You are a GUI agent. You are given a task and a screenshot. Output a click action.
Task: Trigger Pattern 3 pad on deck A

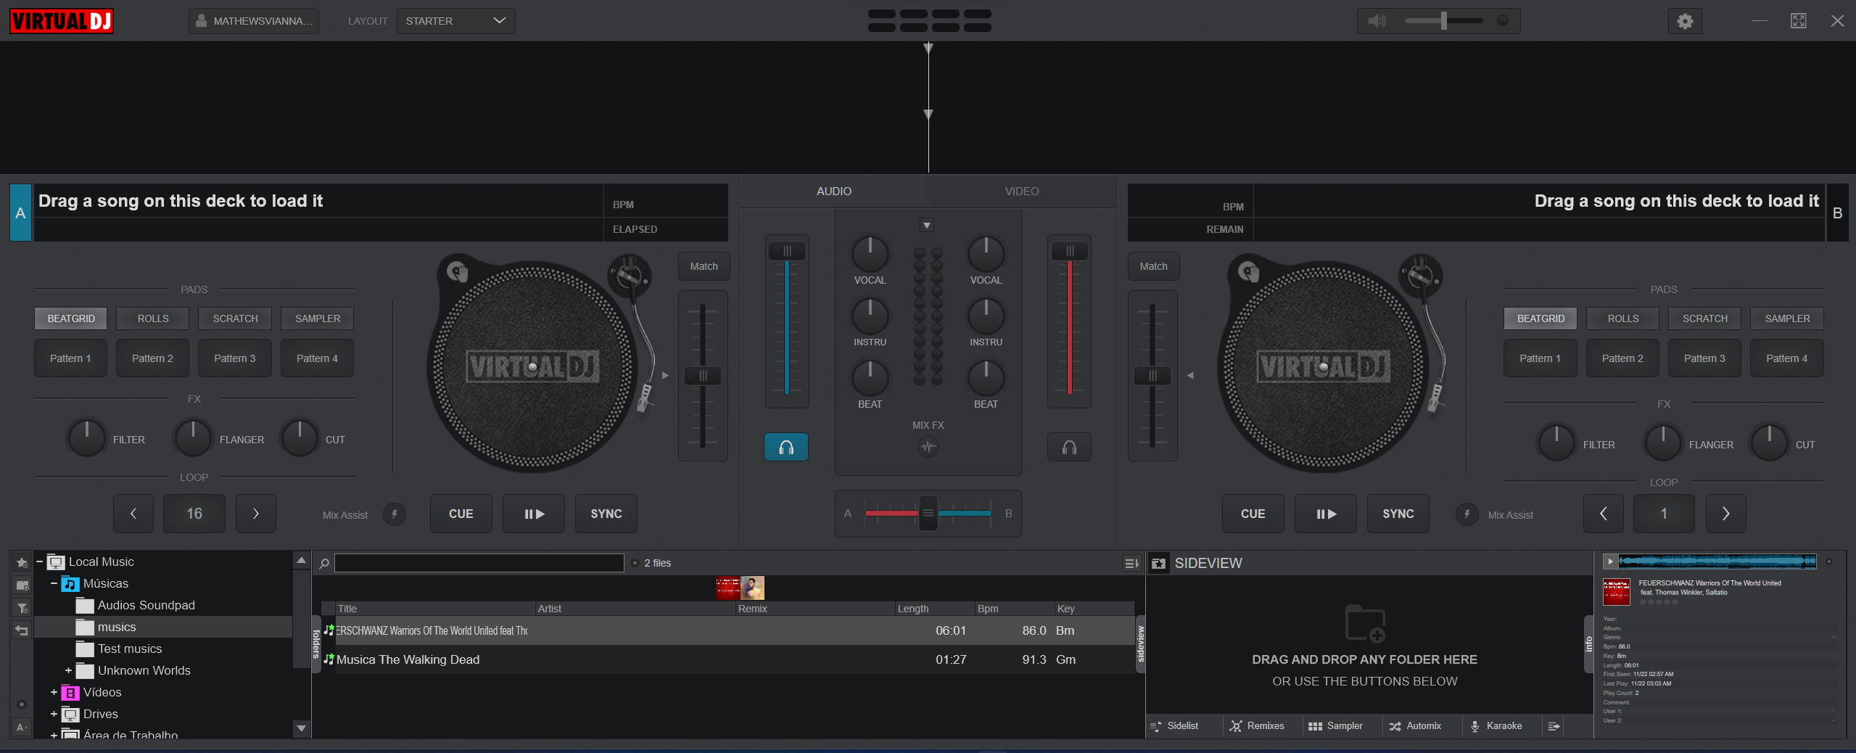(235, 358)
